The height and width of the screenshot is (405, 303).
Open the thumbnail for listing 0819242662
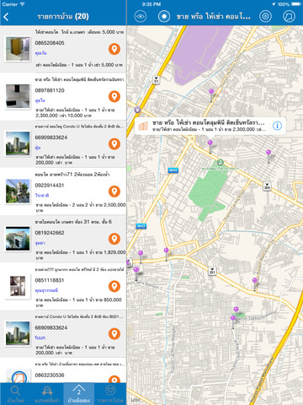pyautogui.click(x=18, y=239)
